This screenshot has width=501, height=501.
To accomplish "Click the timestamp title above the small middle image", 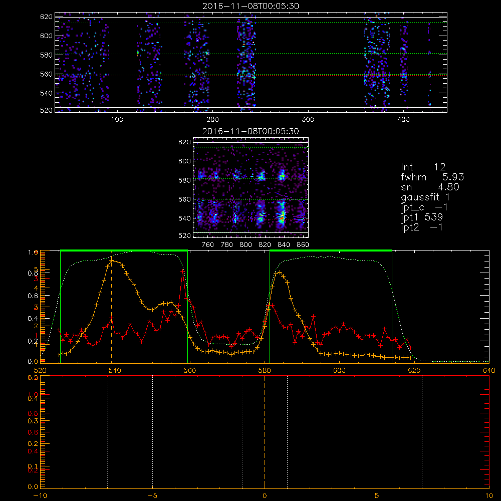I will click(251, 131).
